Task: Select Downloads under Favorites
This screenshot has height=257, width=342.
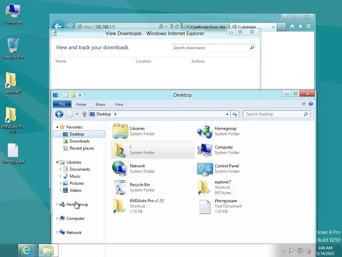Action: pos(79,141)
